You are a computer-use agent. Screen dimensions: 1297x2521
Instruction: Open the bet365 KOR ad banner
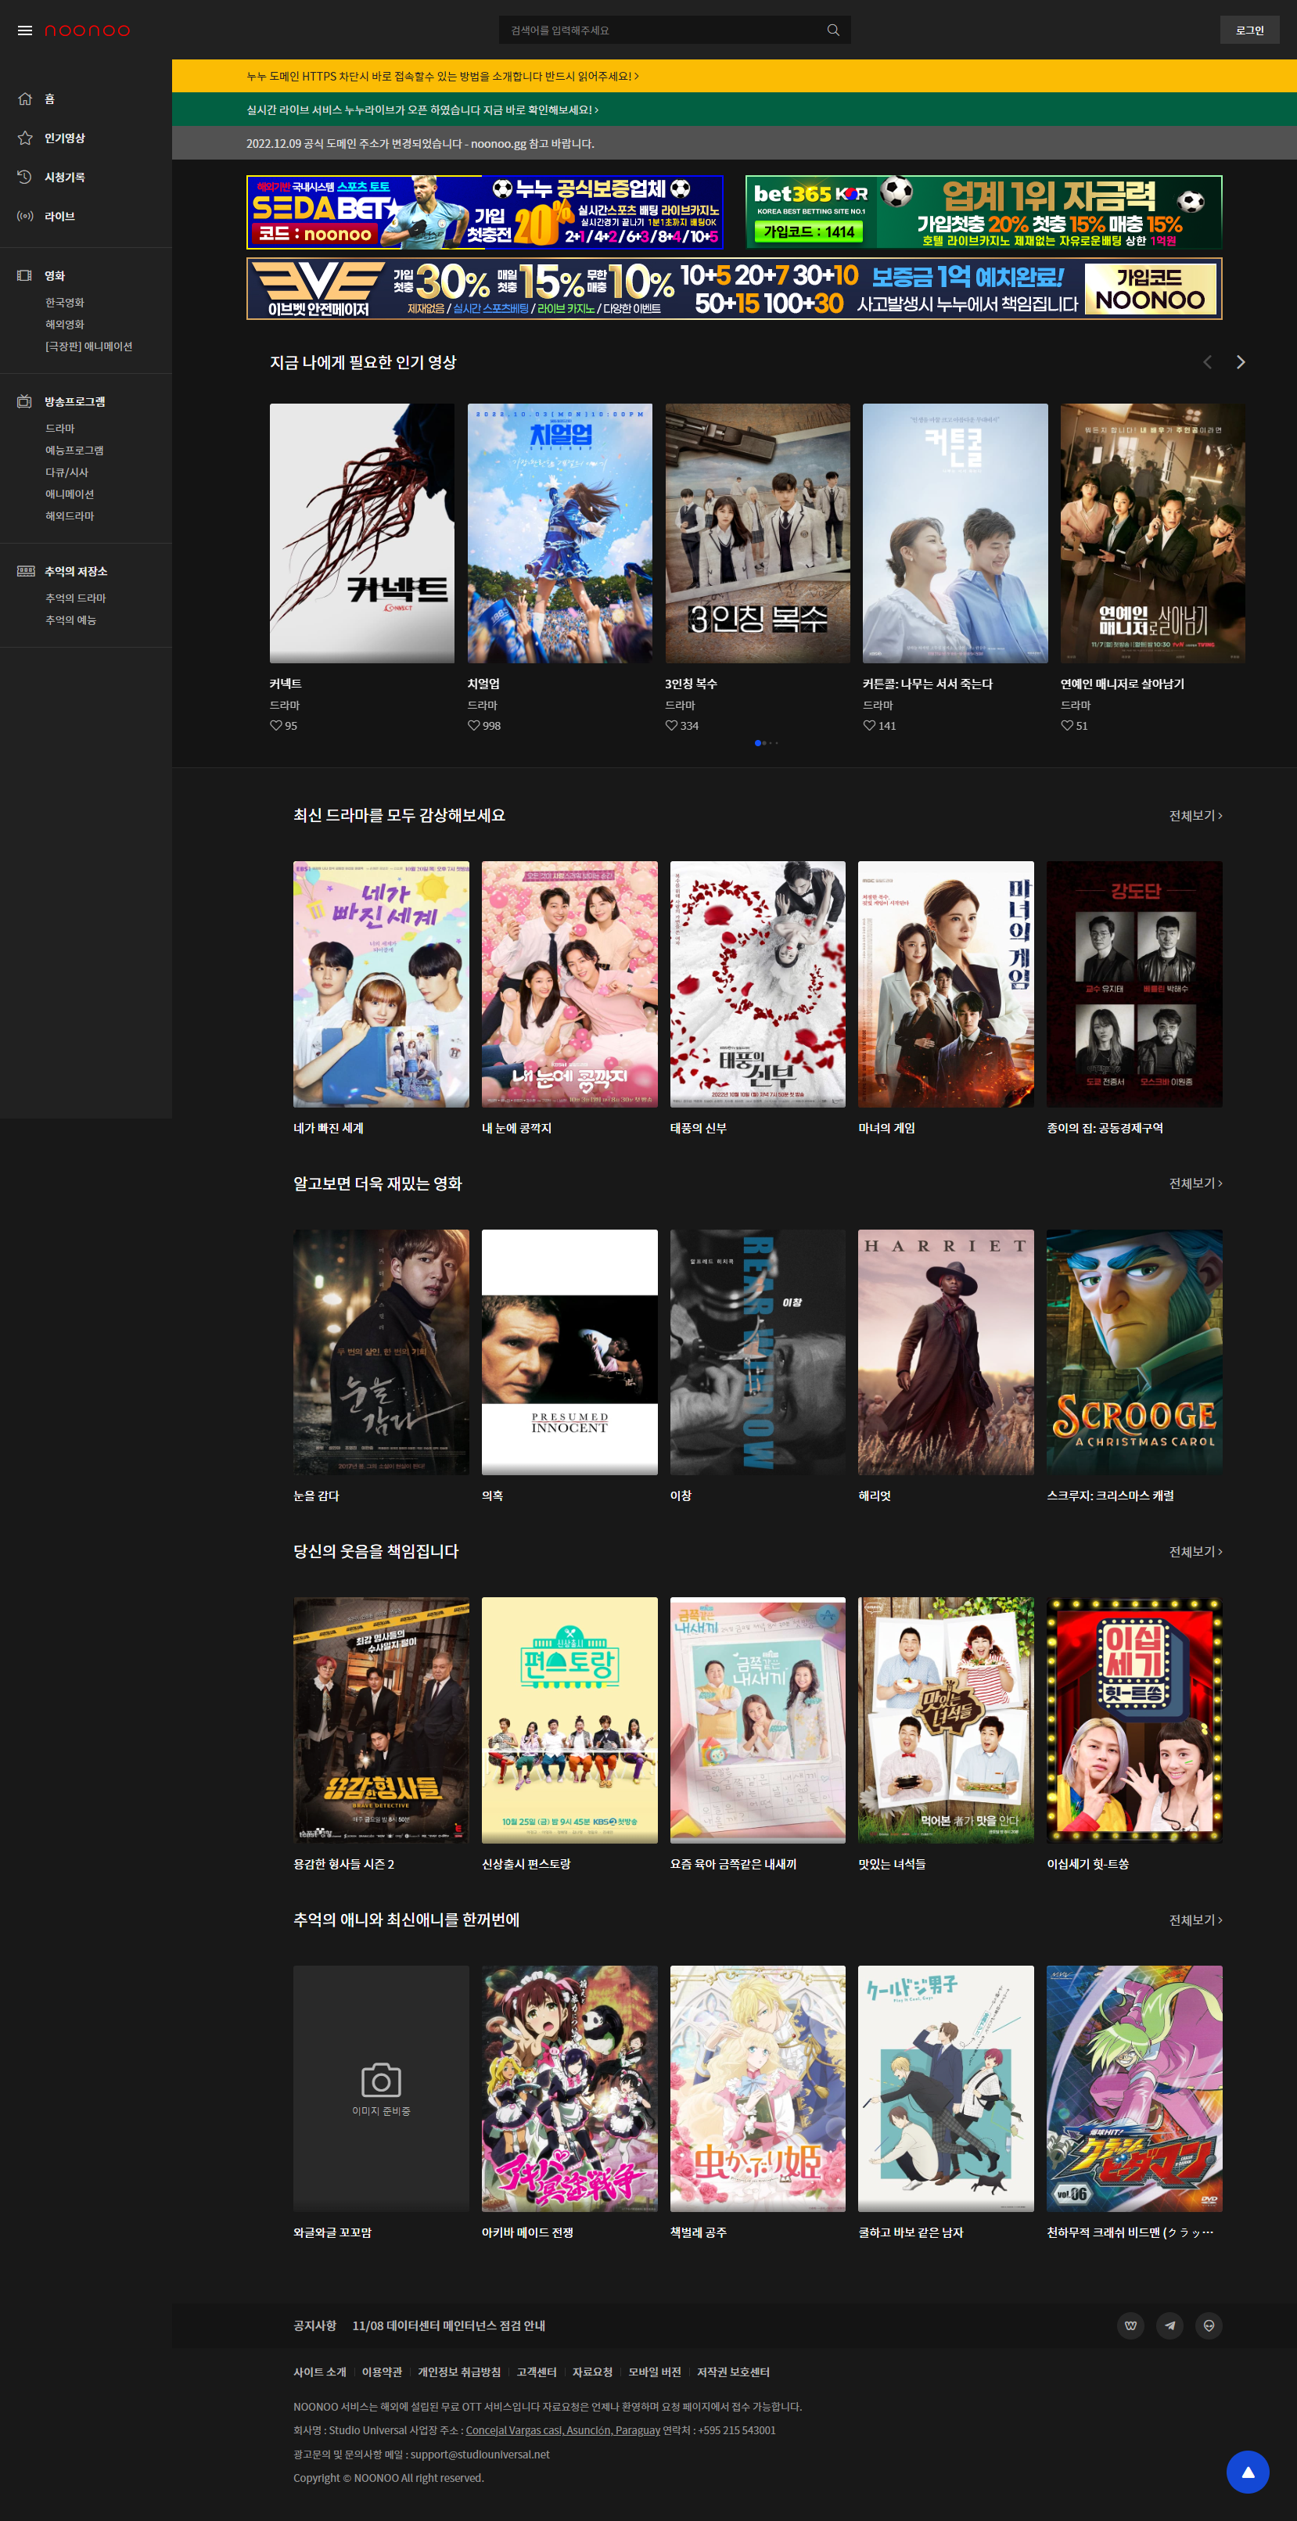pyautogui.click(x=984, y=213)
